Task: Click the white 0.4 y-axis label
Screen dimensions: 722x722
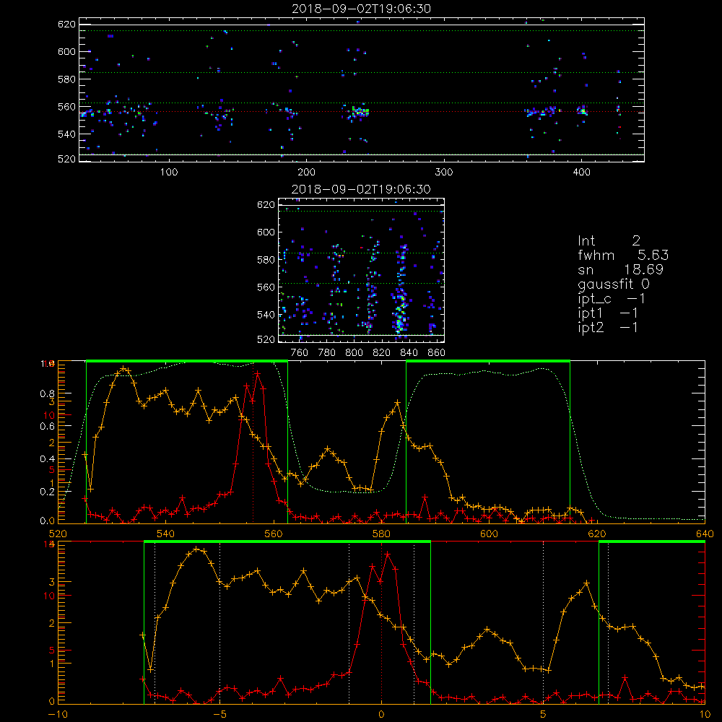Action: pos(47,459)
